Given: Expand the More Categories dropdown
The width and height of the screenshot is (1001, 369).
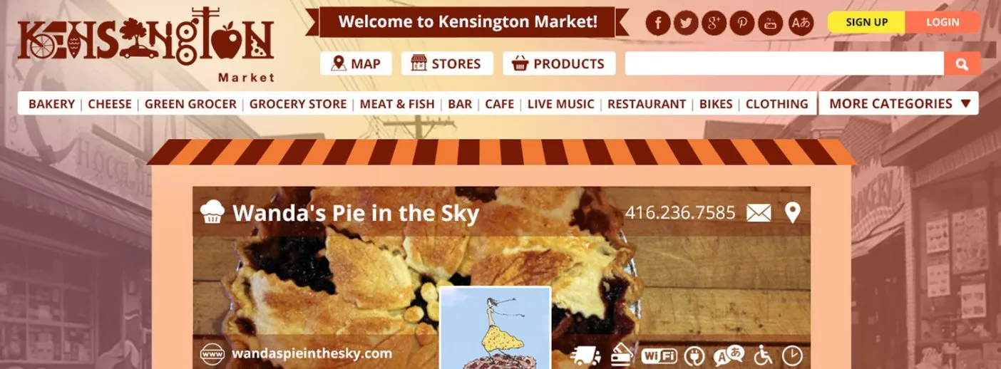Looking at the screenshot, I should click(899, 103).
